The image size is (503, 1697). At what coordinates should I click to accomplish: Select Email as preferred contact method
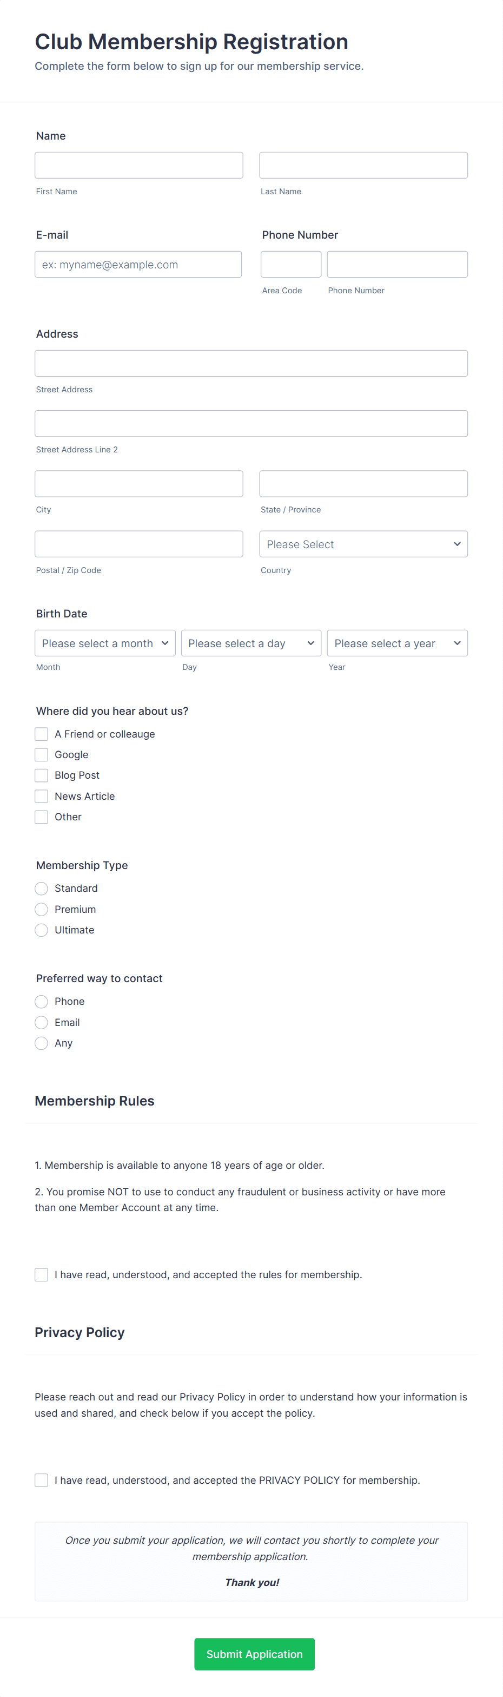point(41,1022)
